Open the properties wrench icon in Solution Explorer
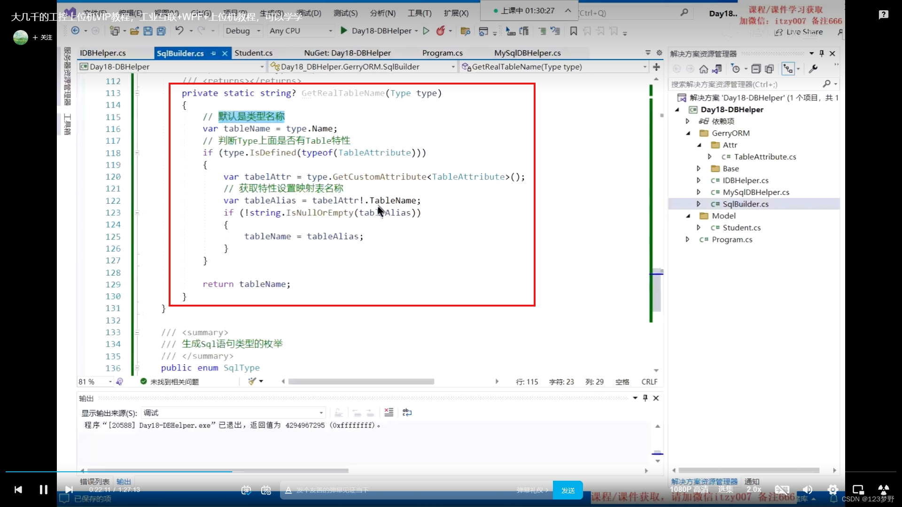 (x=813, y=69)
